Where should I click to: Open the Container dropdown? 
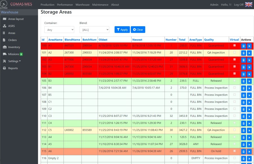(x=59, y=30)
